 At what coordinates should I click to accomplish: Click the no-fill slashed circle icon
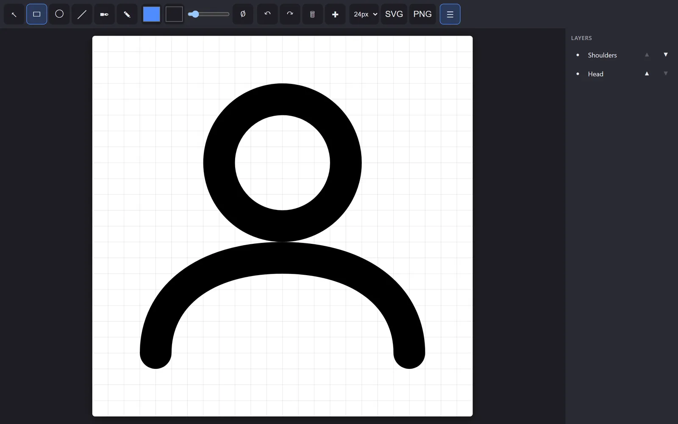click(x=243, y=14)
